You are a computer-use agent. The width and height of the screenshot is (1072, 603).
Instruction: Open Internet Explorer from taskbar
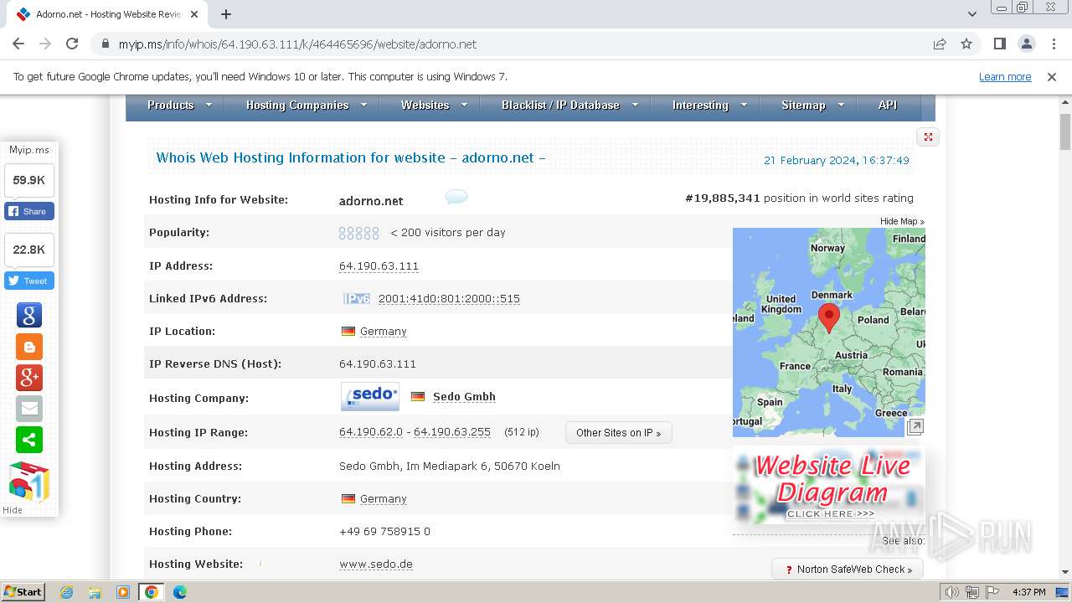click(66, 592)
